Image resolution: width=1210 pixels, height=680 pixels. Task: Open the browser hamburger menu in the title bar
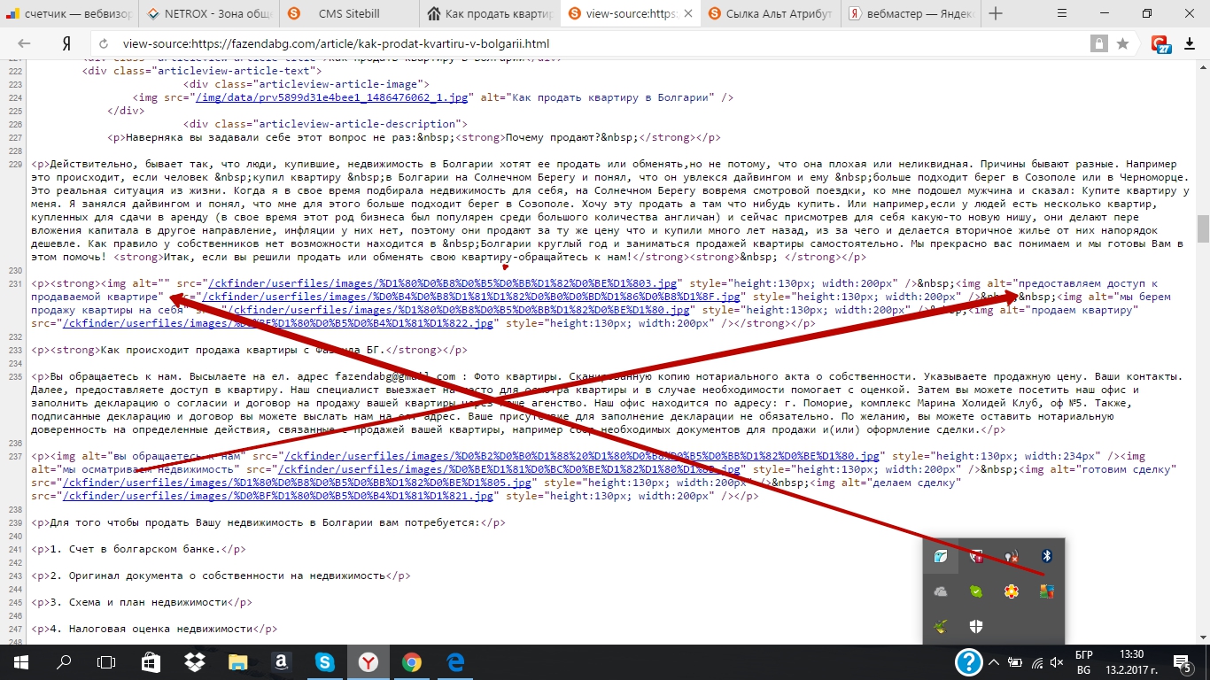click(x=1060, y=13)
